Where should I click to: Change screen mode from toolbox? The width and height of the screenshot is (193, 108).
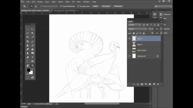pos(33,77)
